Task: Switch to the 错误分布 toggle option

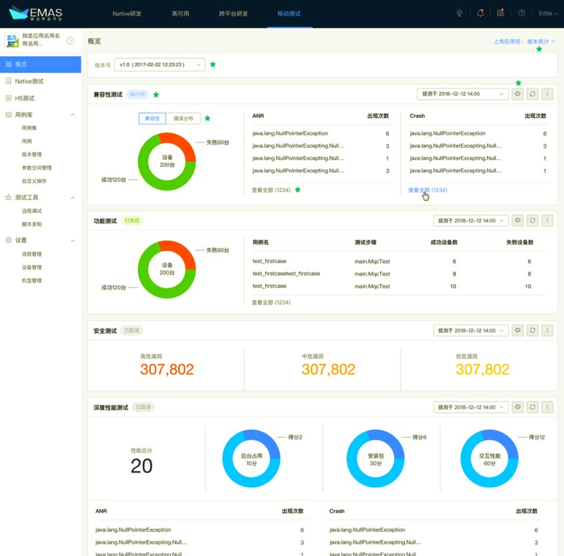Action: pos(183,118)
